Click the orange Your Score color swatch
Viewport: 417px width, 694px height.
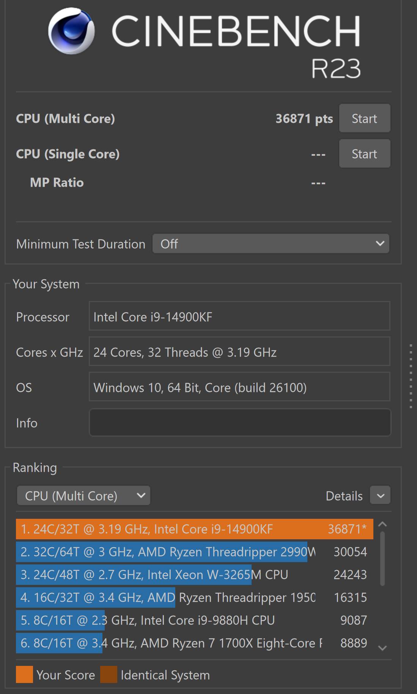click(24, 675)
